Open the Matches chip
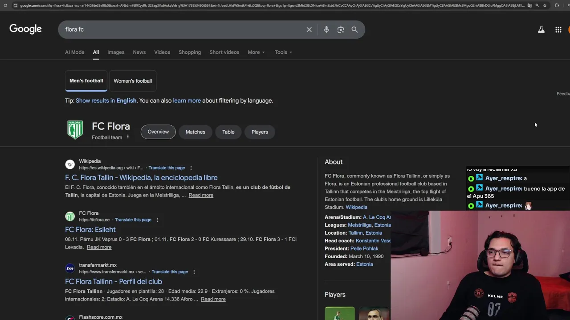Screen dimensions: 570x320 [x=195, y=132]
